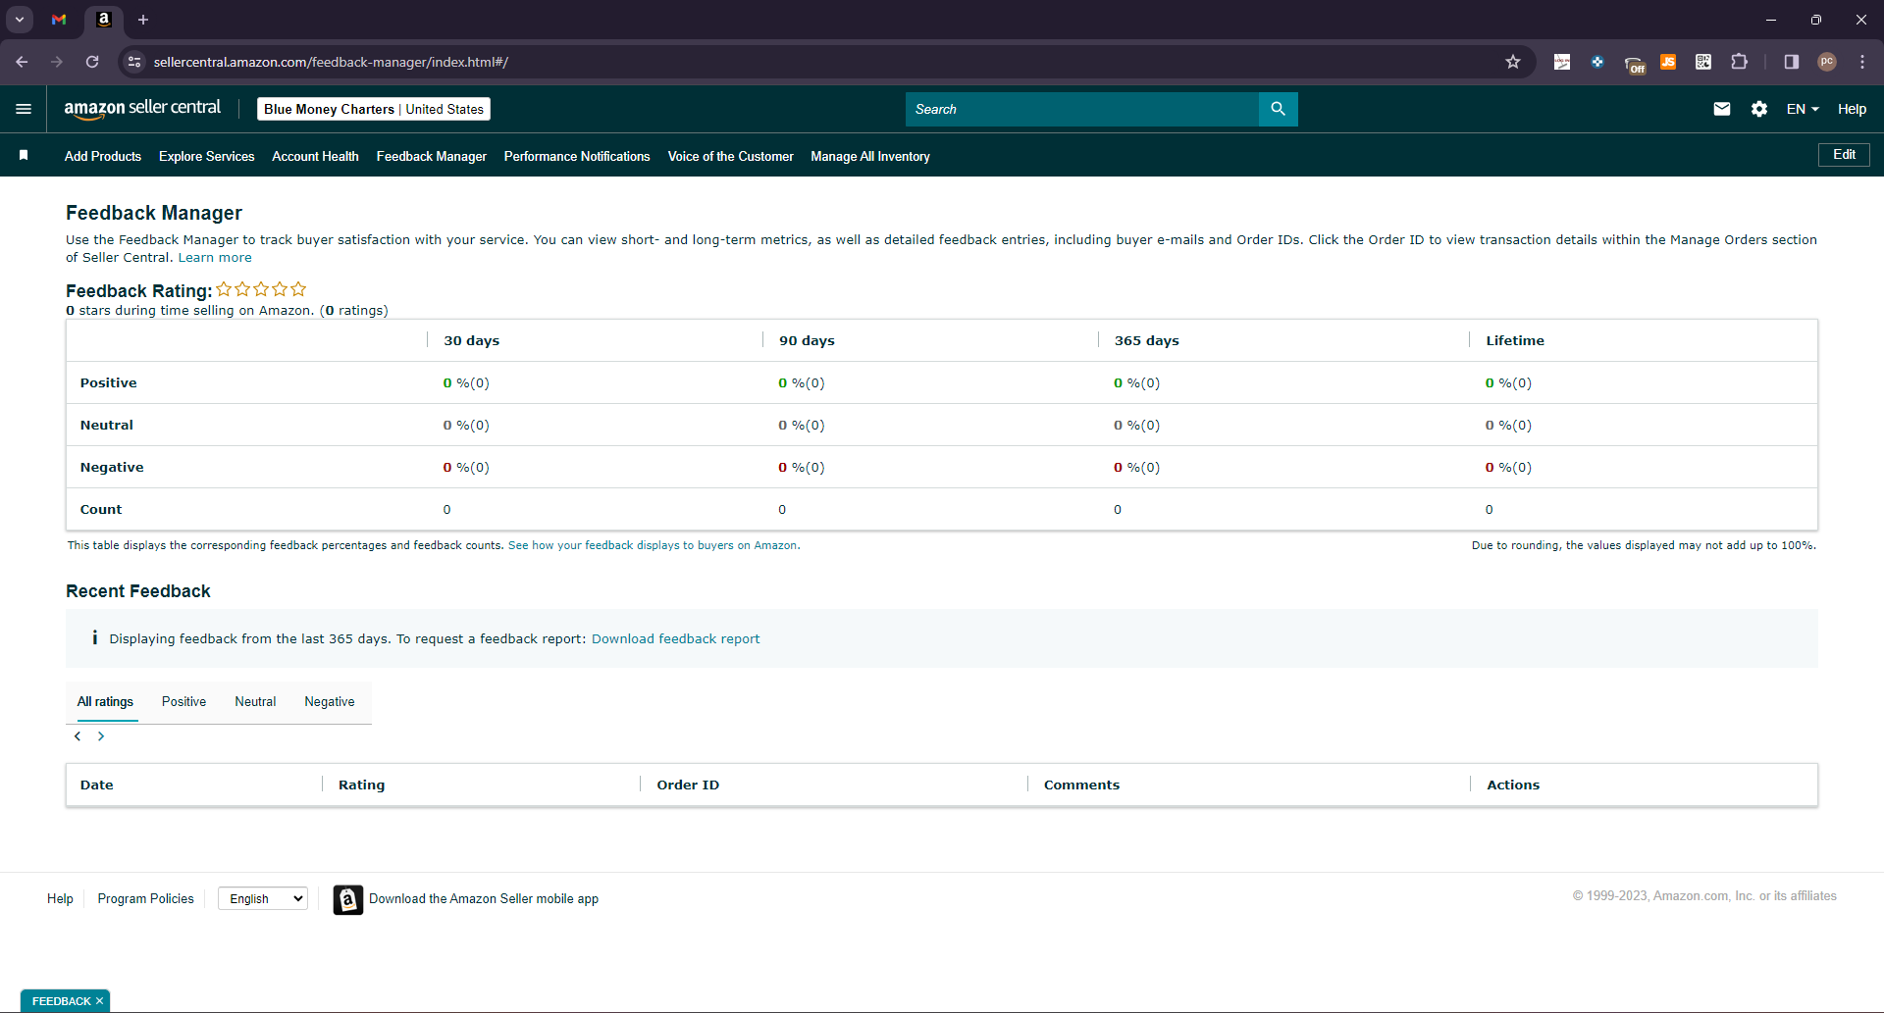Screen dimensions: 1884x1013
Task: Click Download the Amazon Seller mobile app link
Action: 484,898
